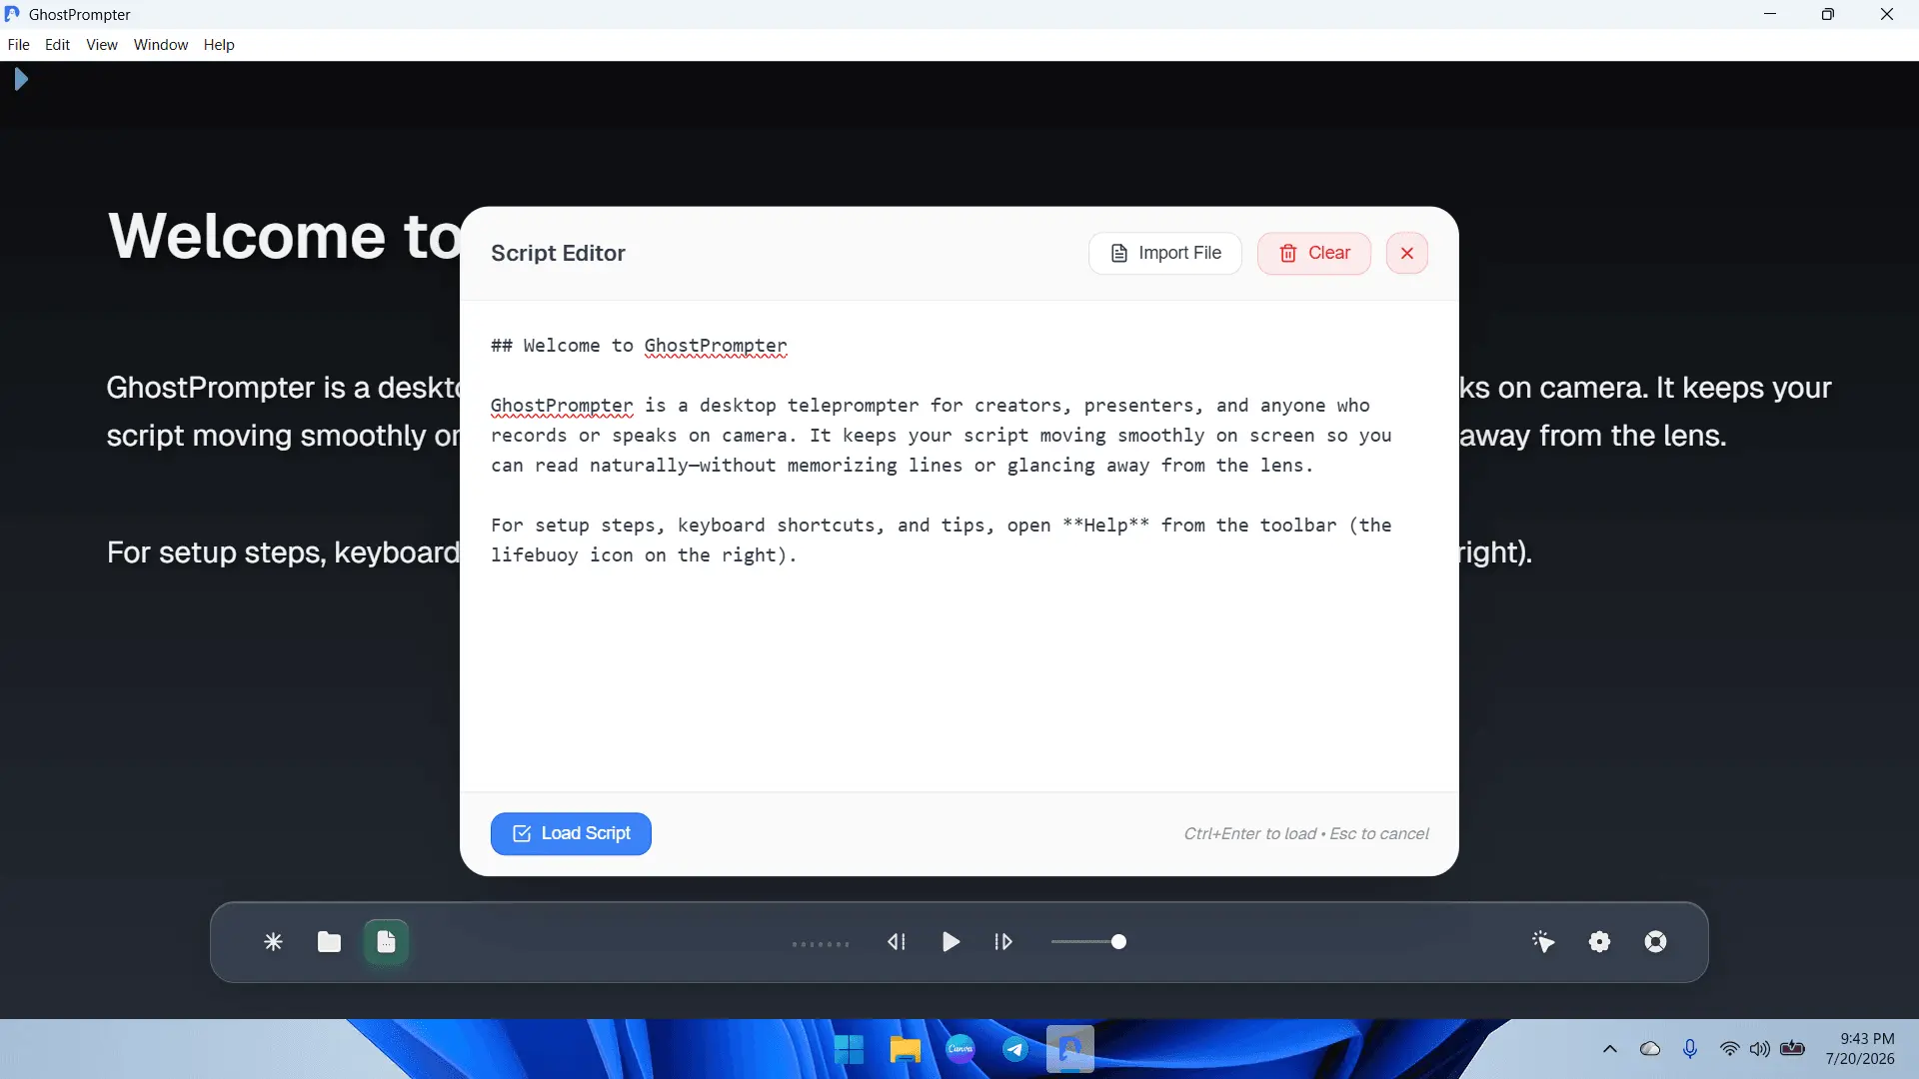Viewport: 1919px width, 1079px height.
Task: Click the OneDrive cloud tray icon
Action: (x=1650, y=1050)
